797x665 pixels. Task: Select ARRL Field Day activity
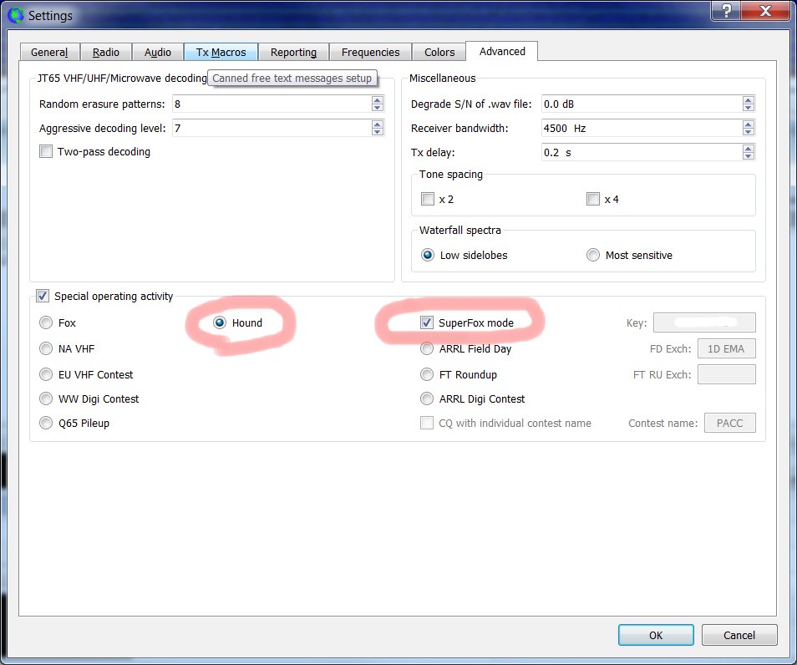pos(427,348)
